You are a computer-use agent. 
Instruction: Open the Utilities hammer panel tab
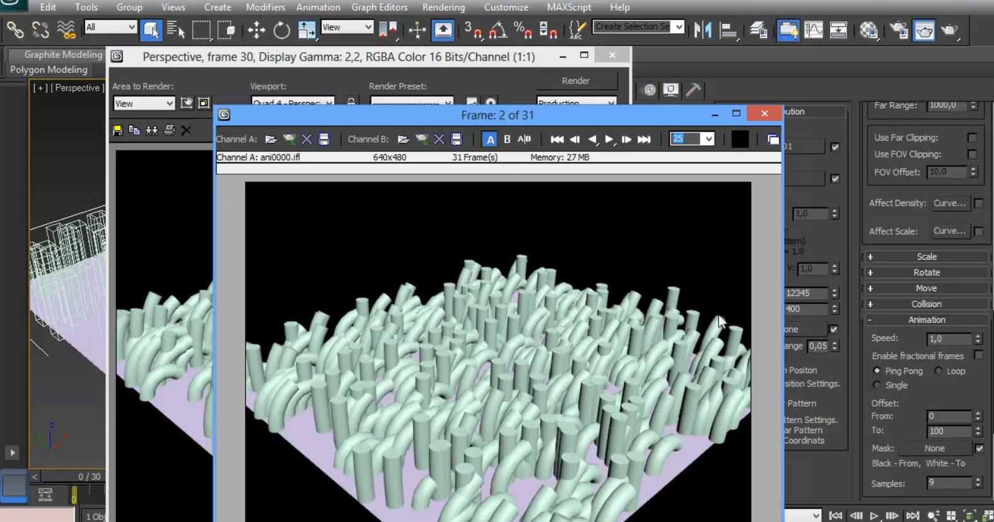pyautogui.click(x=693, y=90)
